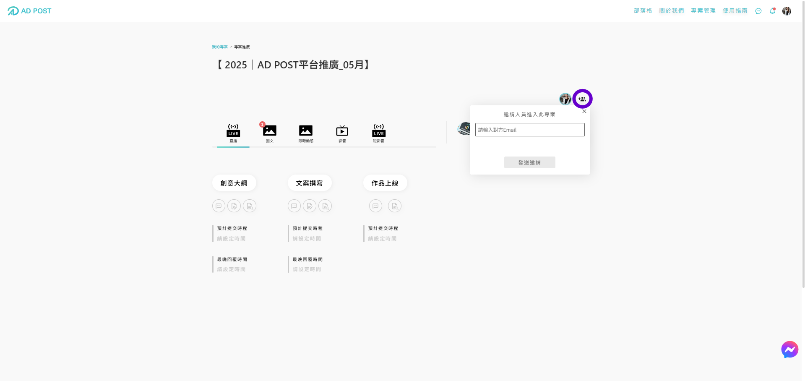The image size is (805, 381).
Task: Open the Messenger floating button
Action: (789, 349)
